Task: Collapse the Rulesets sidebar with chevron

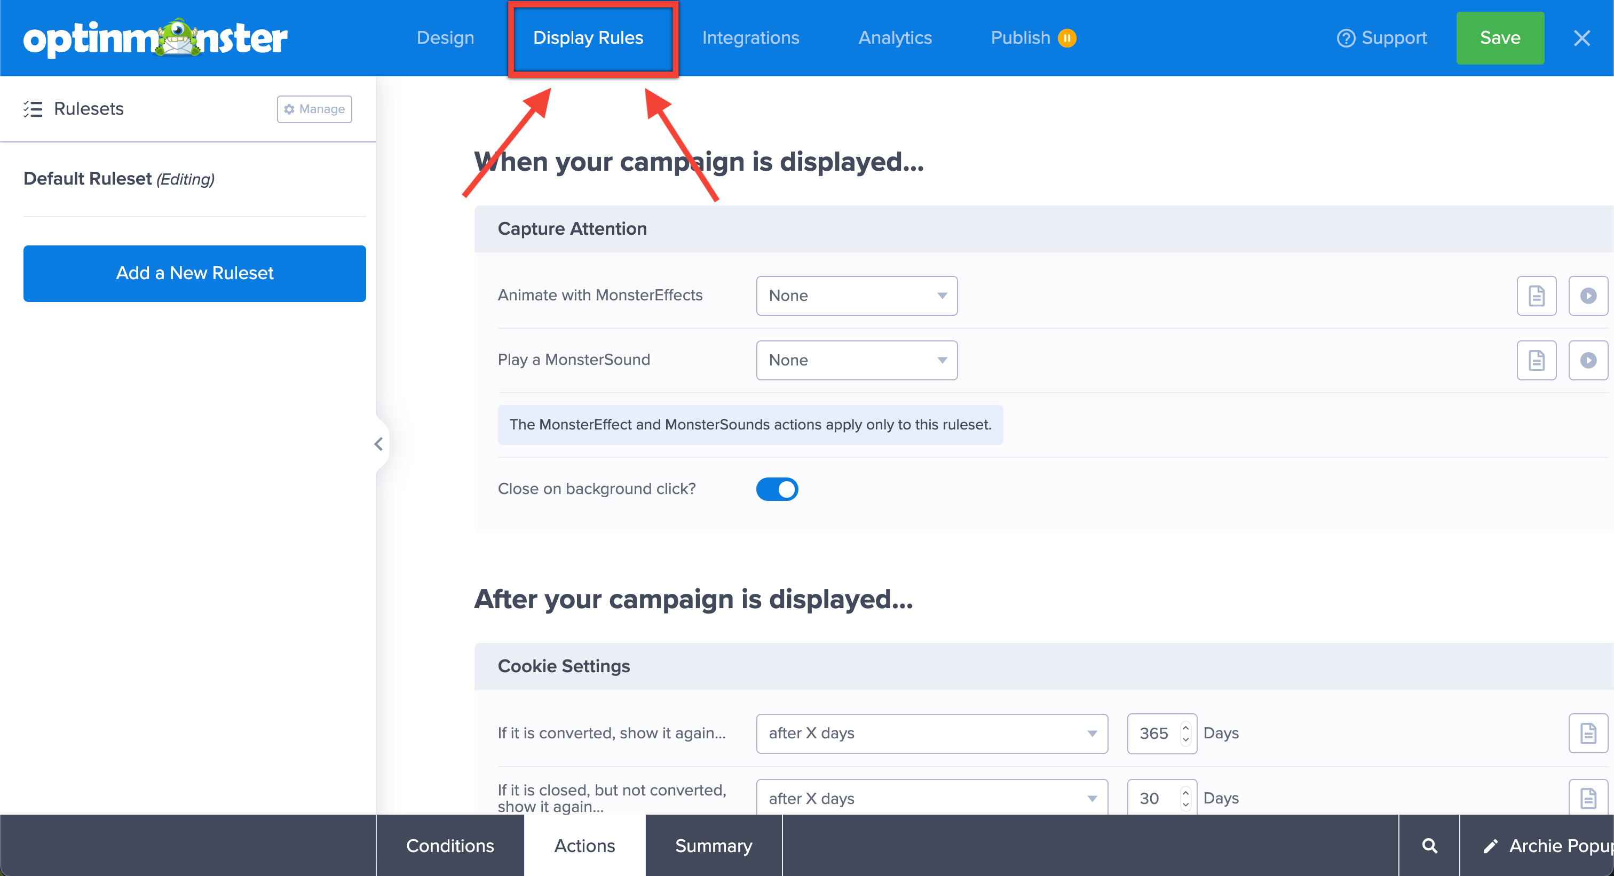Action: 378,444
